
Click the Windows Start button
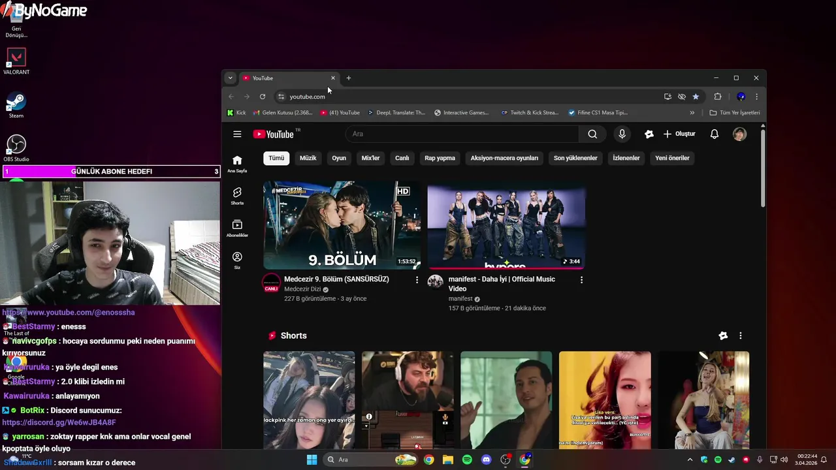312,460
